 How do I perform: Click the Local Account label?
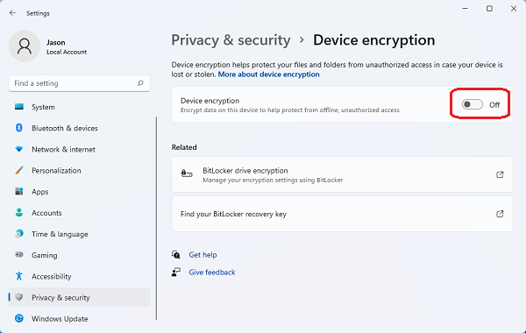click(x=67, y=52)
